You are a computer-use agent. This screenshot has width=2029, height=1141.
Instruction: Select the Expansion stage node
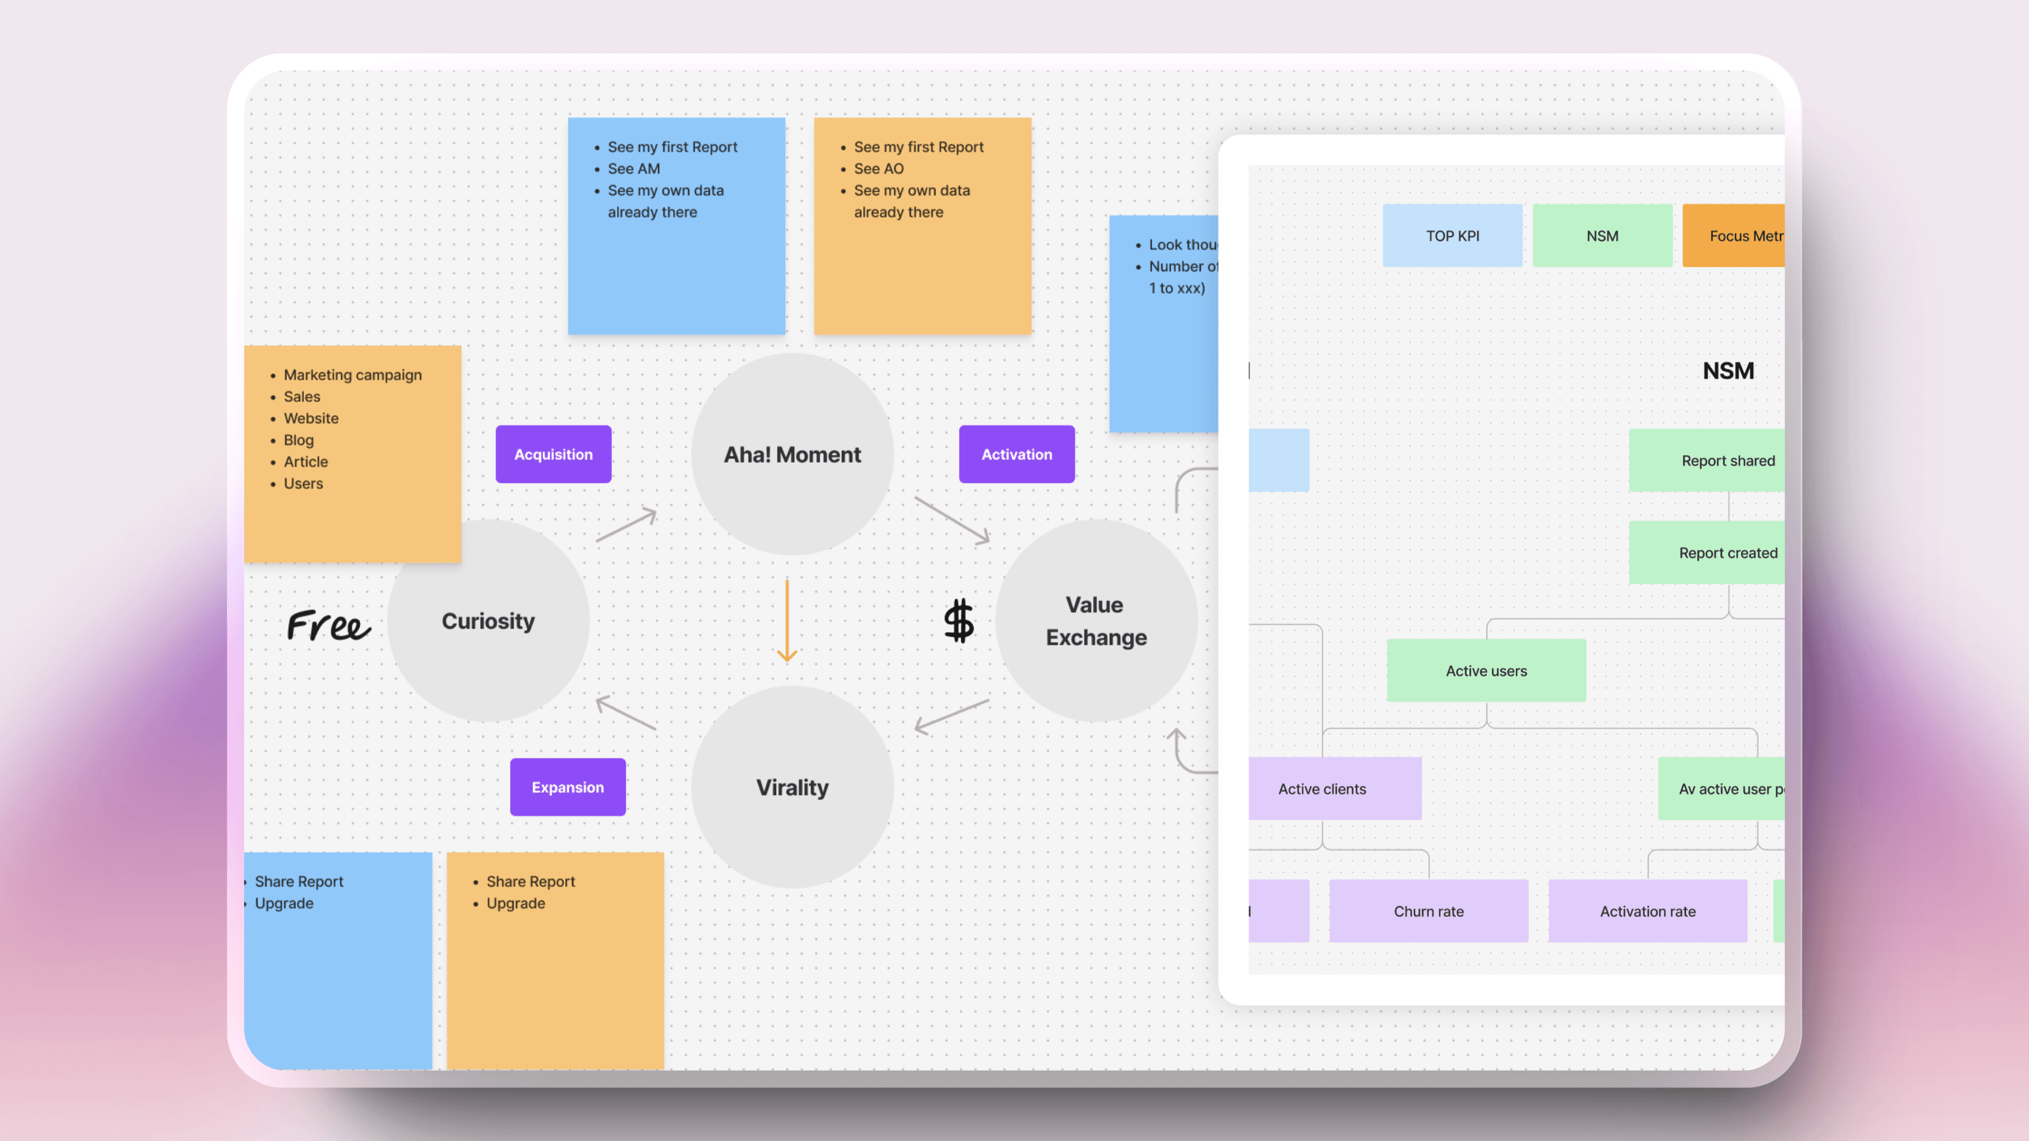point(567,785)
